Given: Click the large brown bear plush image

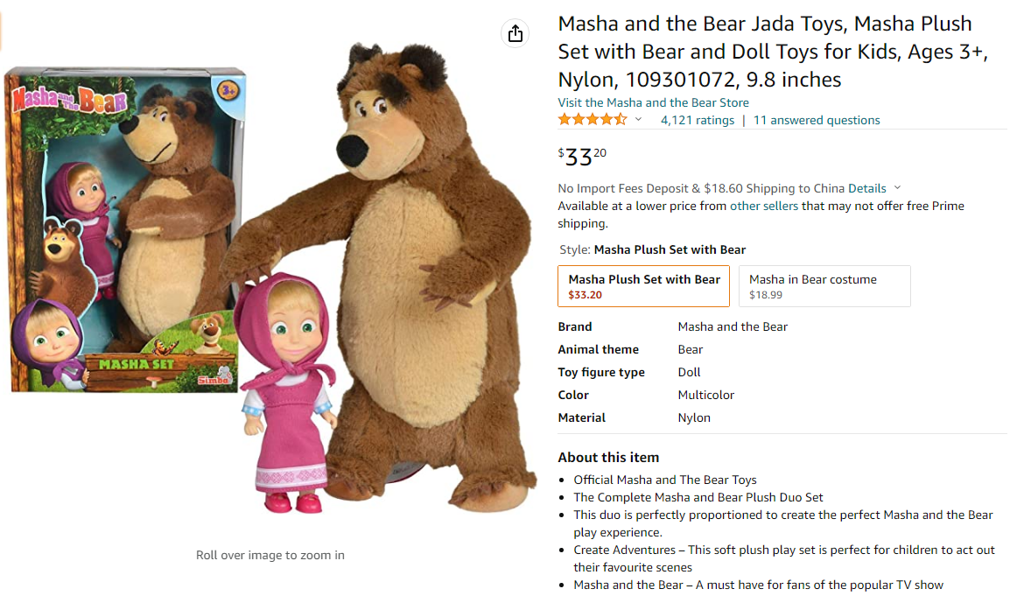Looking at the screenshot, I should click(x=418, y=263).
